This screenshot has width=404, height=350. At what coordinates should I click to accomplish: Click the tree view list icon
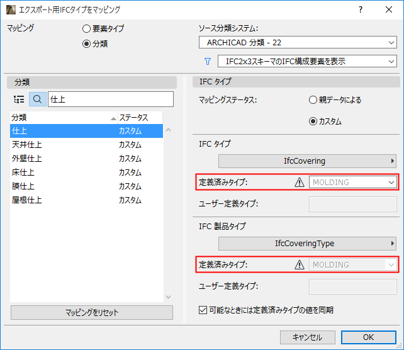[19, 99]
